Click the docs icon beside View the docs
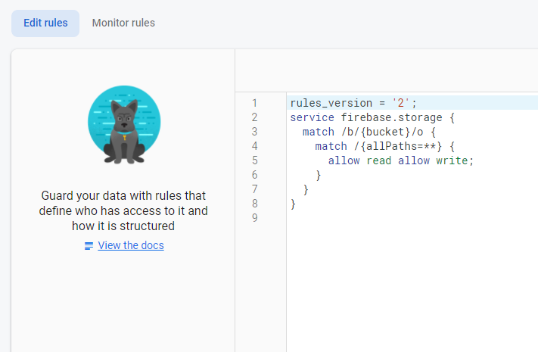The image size is (538, 352). pos(89,246)
